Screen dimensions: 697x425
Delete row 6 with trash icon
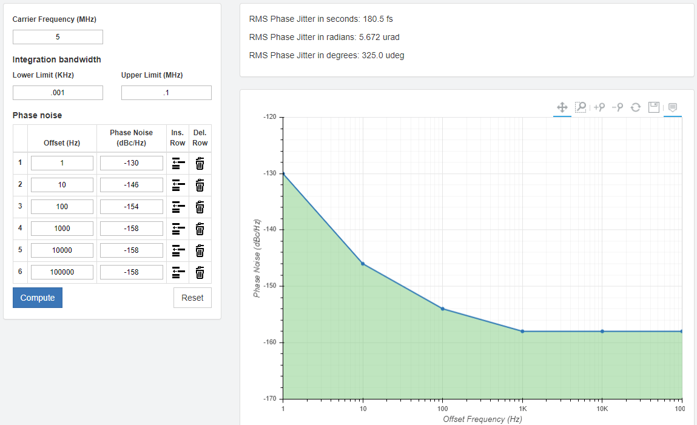click(200, 272)
